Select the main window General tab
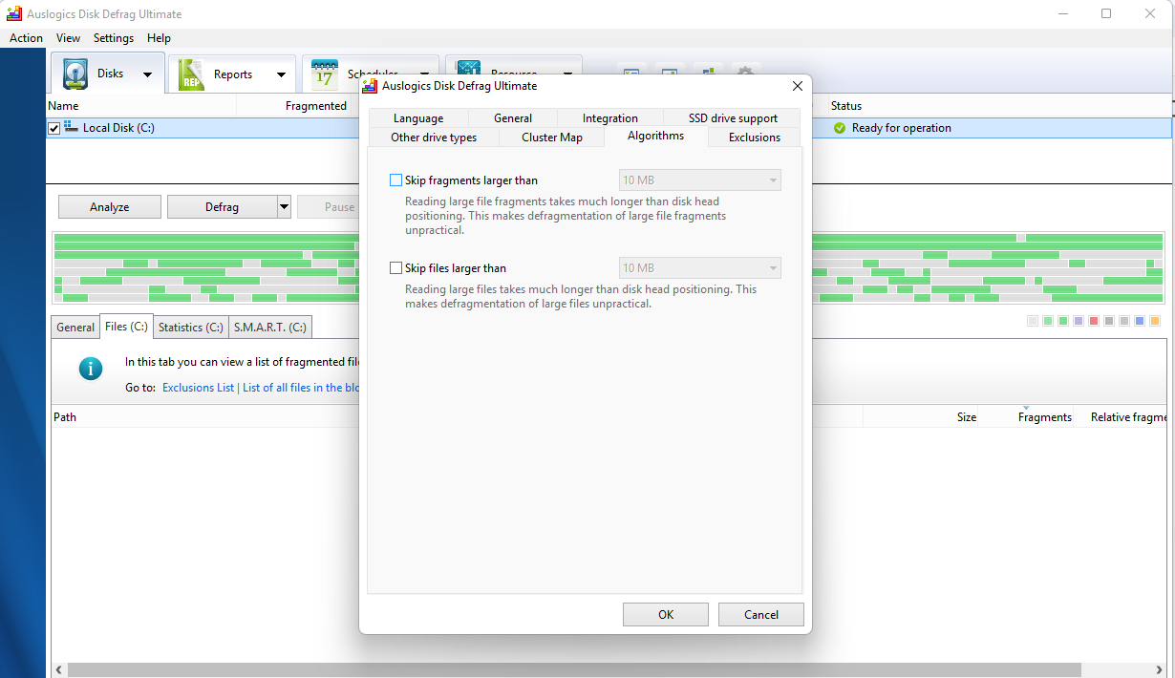1175x678 pixels. tap(75, 328)
